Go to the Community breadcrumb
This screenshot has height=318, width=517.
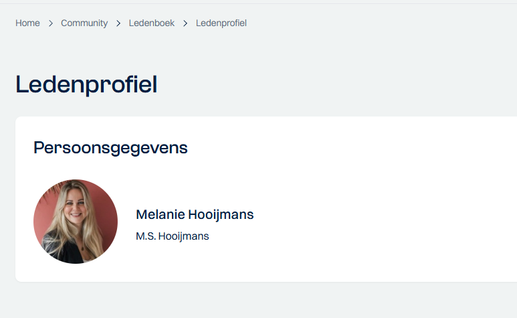pos(84,23)
